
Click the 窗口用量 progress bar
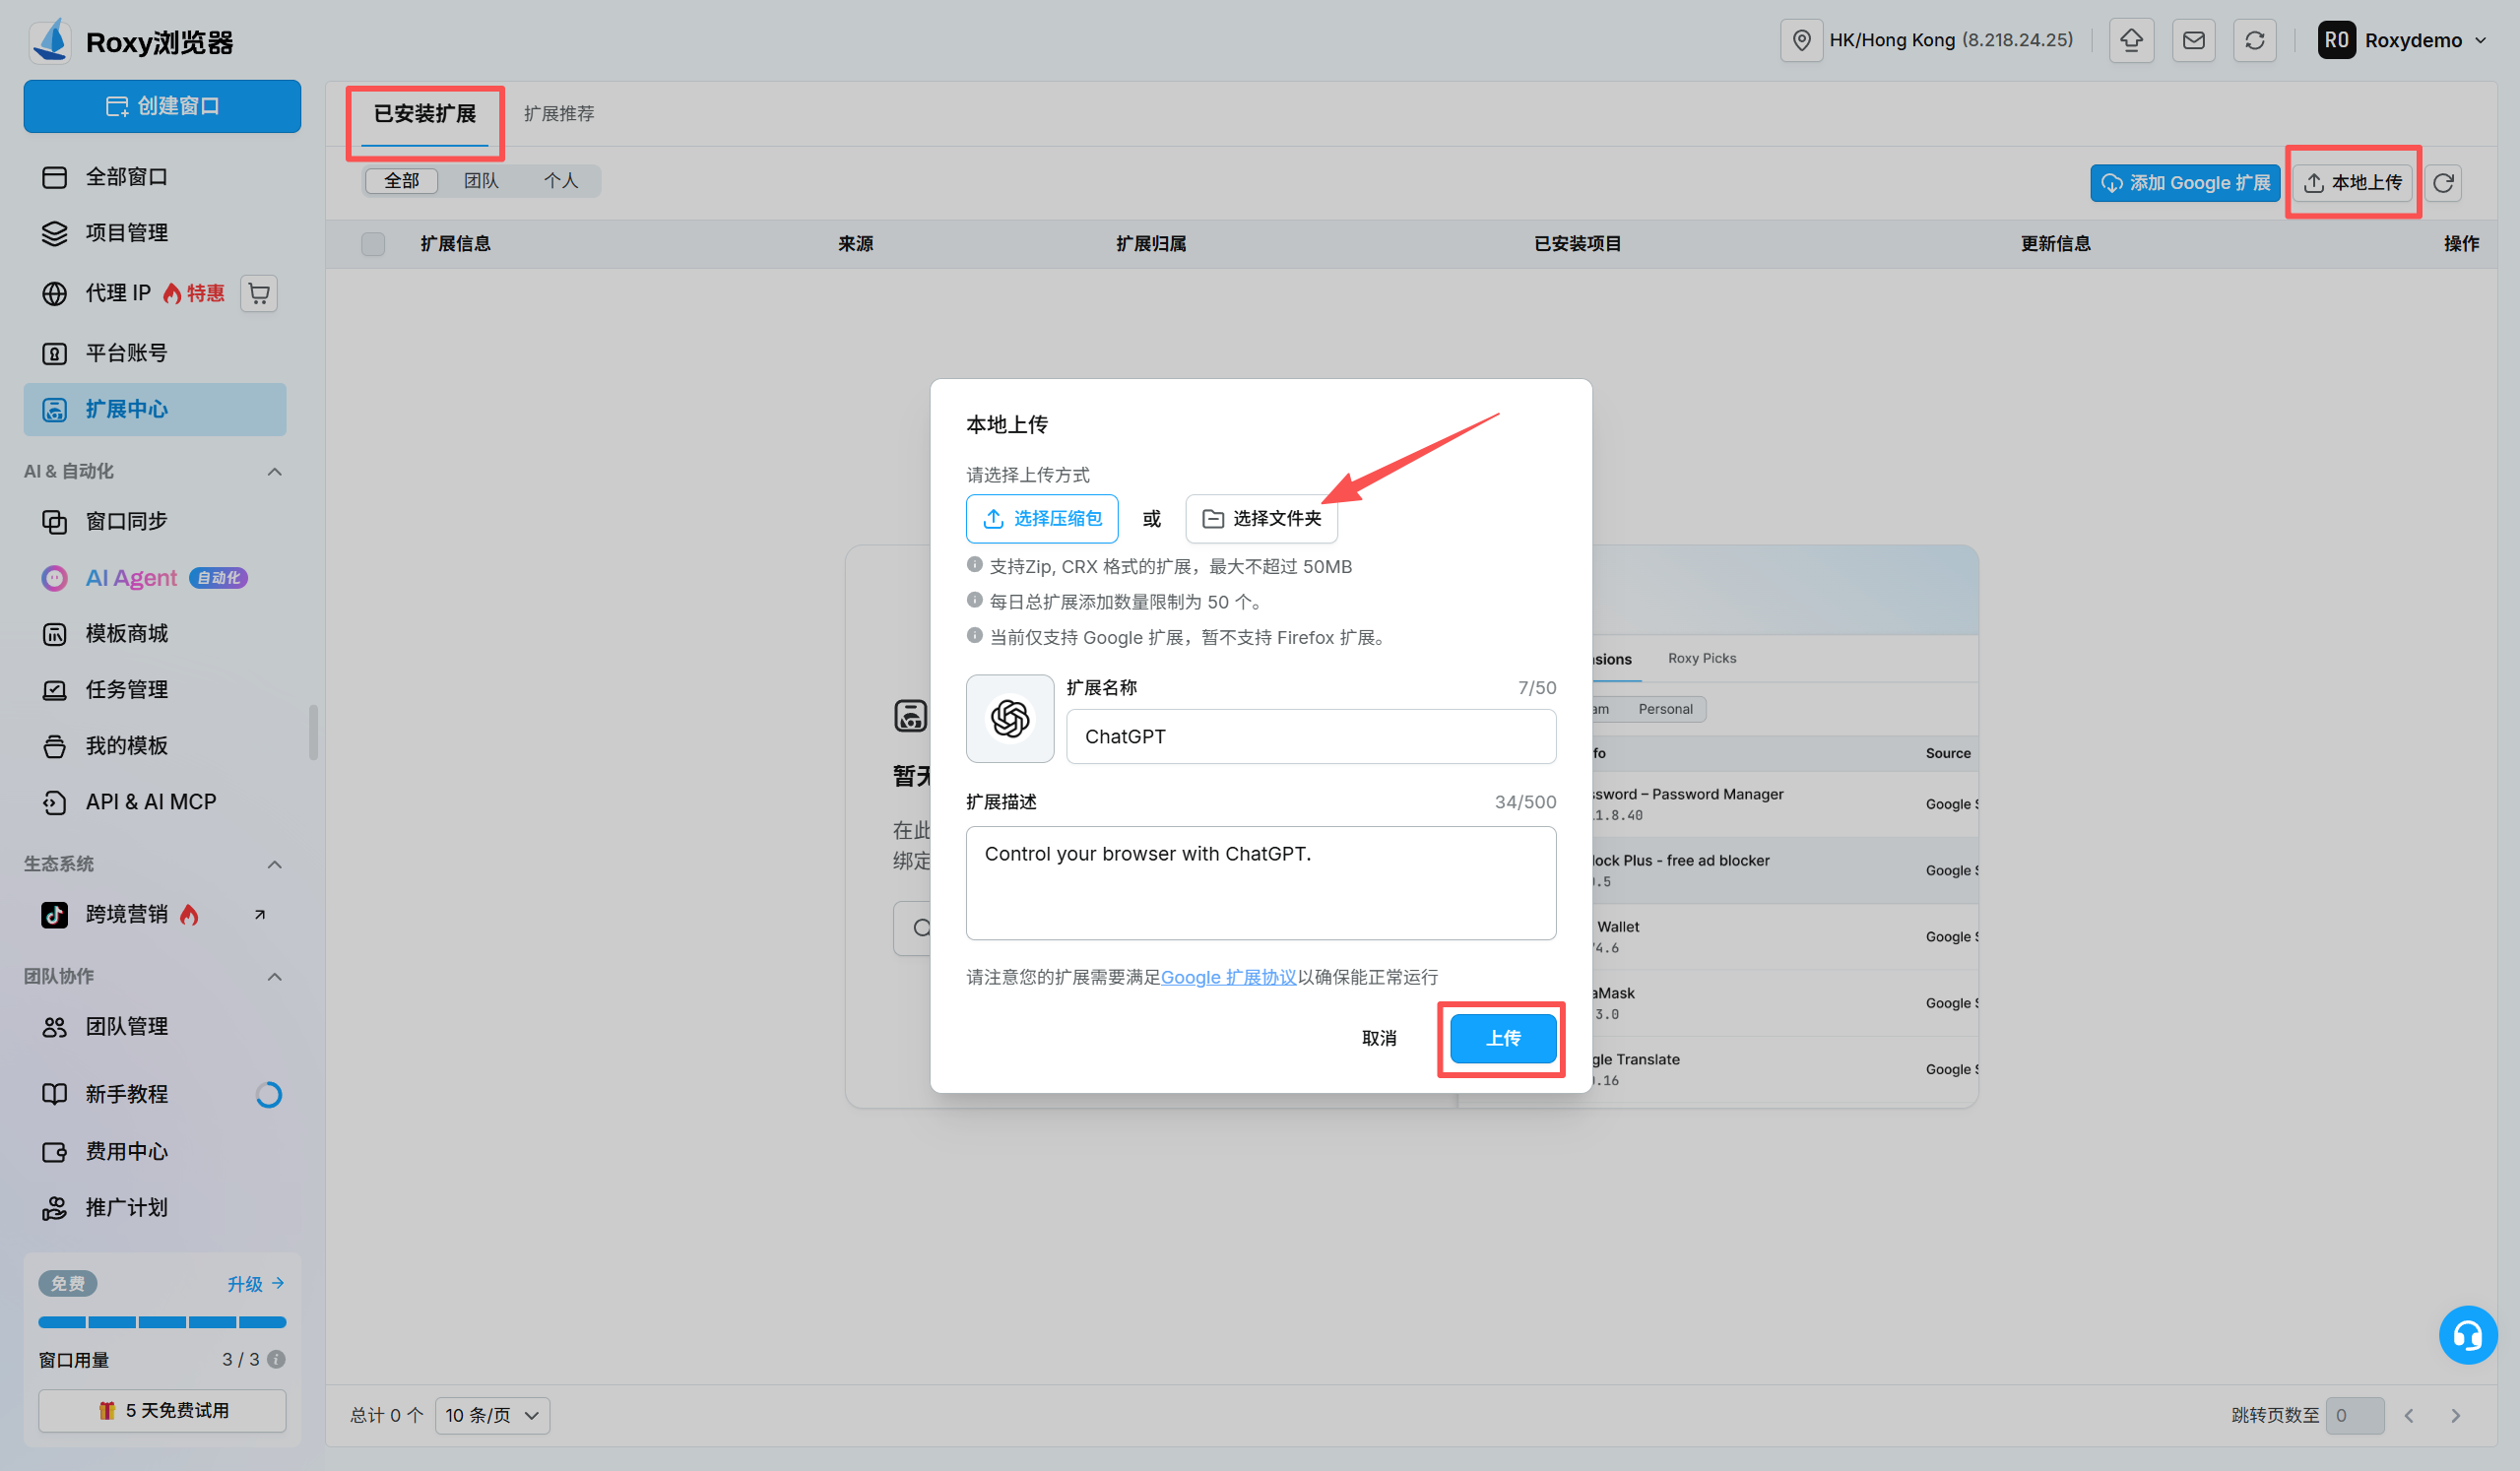click(x=162, y=1322)
